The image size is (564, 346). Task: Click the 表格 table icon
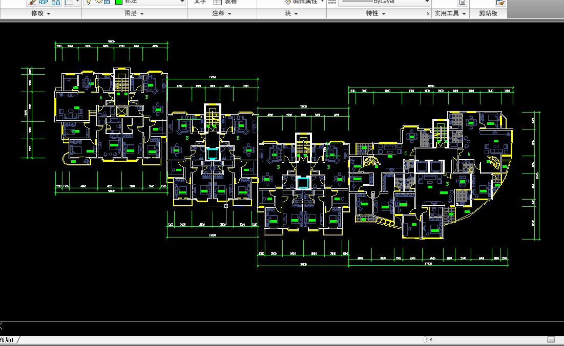click(217, 2)
